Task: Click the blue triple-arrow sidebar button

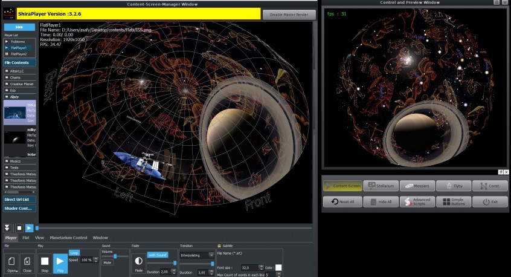Action: click(19, 27)
